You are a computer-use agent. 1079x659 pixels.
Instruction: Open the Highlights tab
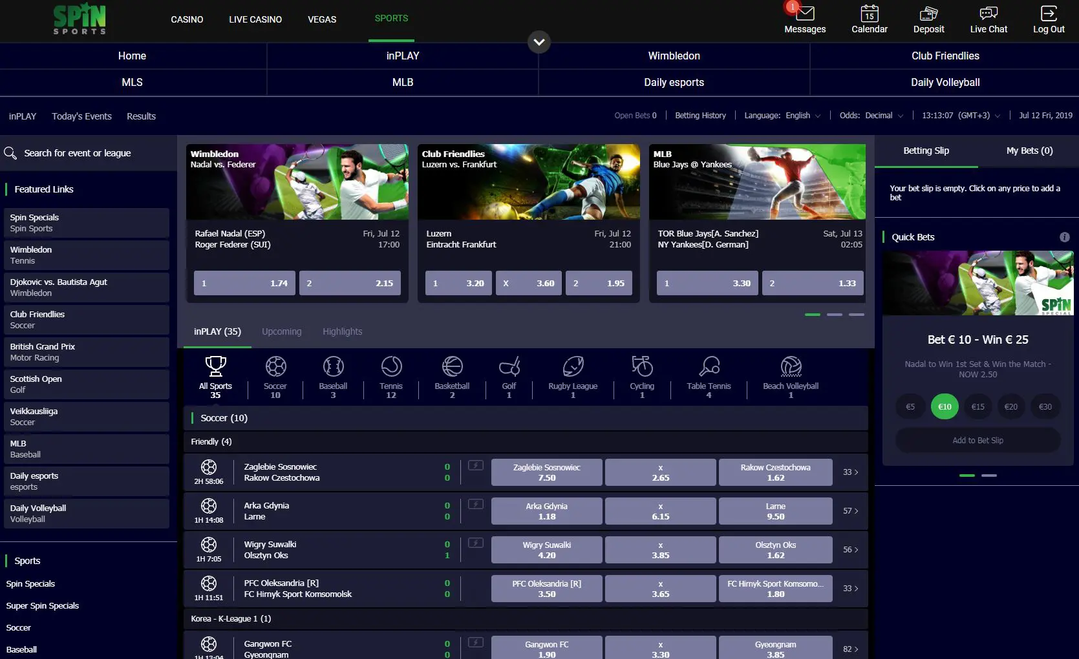coord(342,331)
